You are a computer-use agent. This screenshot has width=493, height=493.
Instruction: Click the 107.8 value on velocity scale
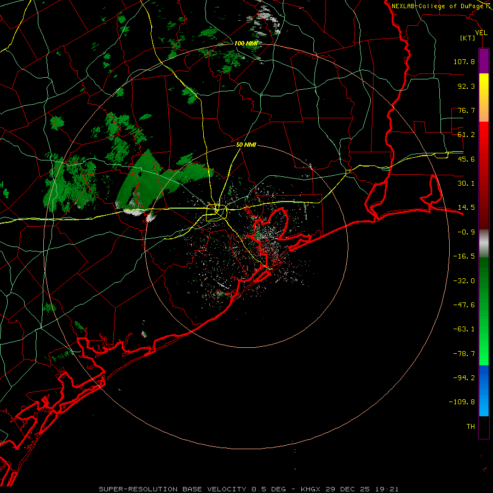pyautogui.click(x=464, y=61)
